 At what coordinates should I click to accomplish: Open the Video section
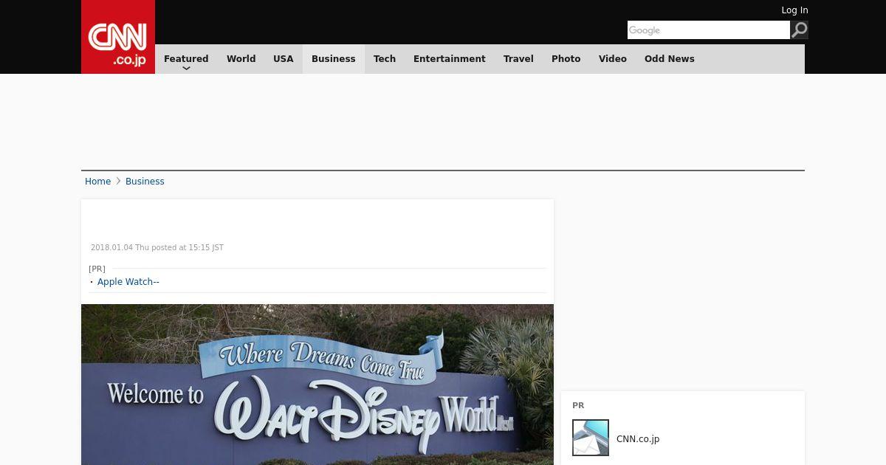point(613,59)
